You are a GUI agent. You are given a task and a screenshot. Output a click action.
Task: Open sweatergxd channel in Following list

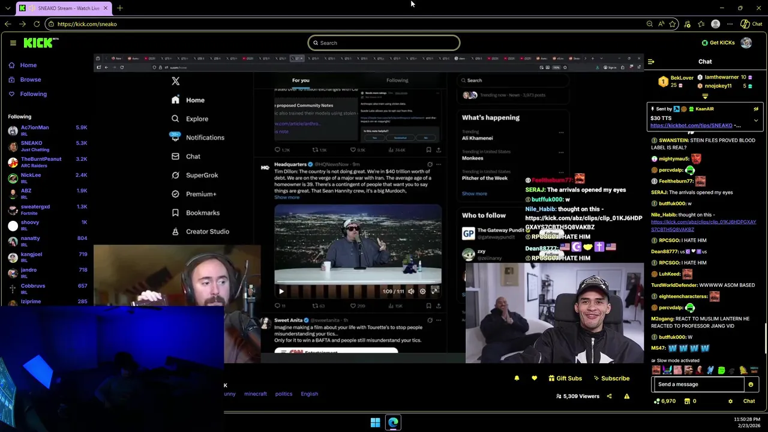(x=47, y=209)
